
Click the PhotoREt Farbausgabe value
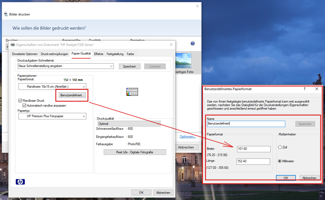click(134, 144)
